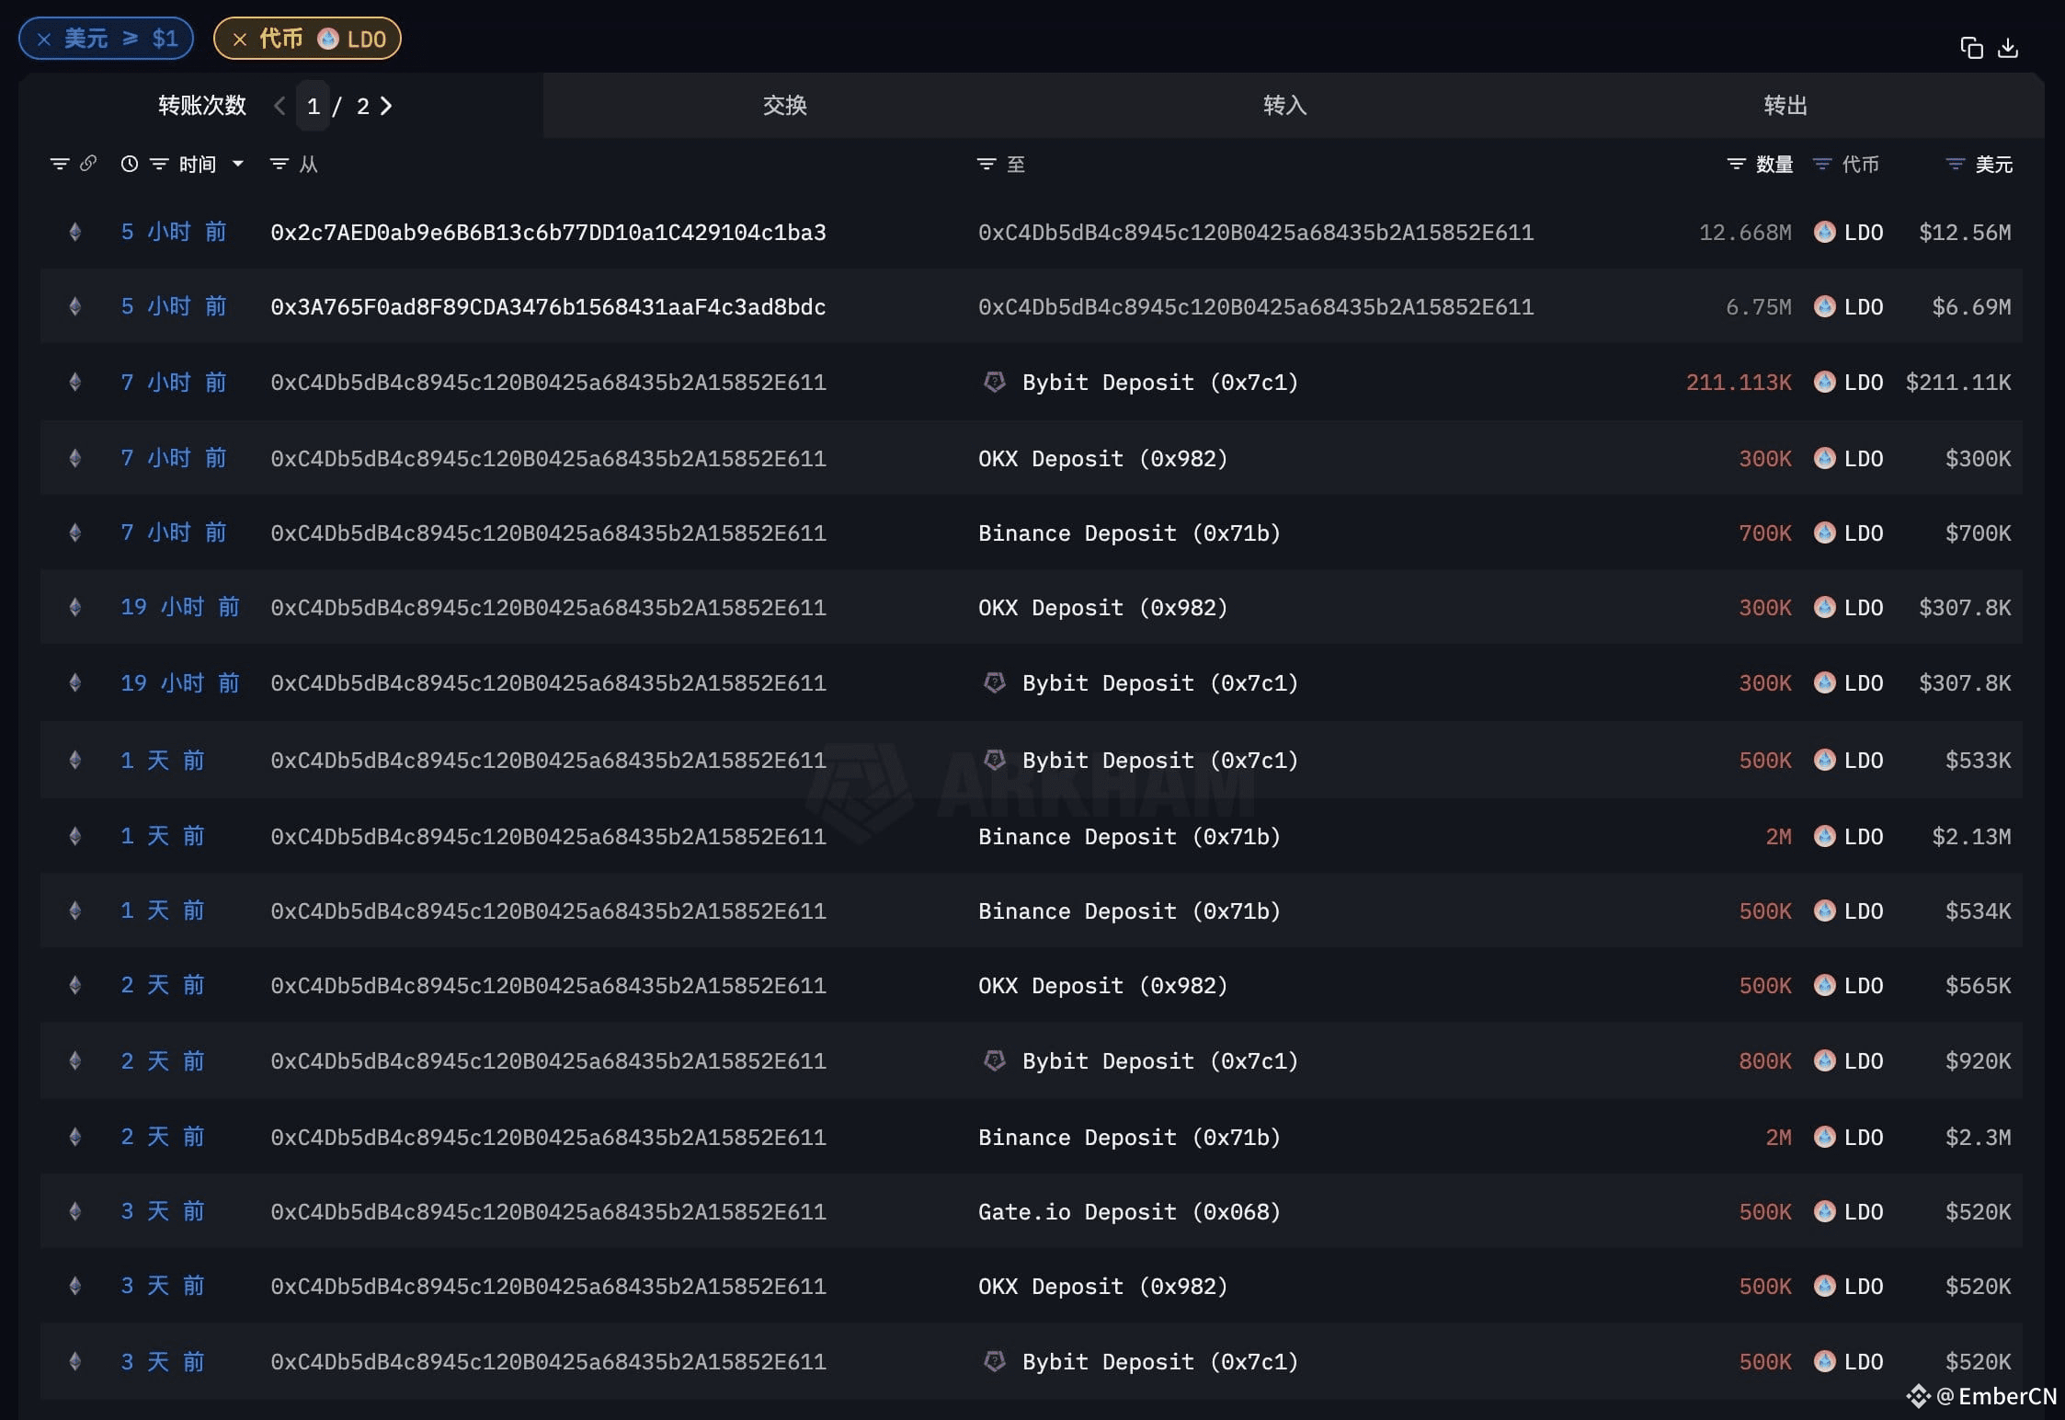Switch to the 交换 tab

coord(785,106)
